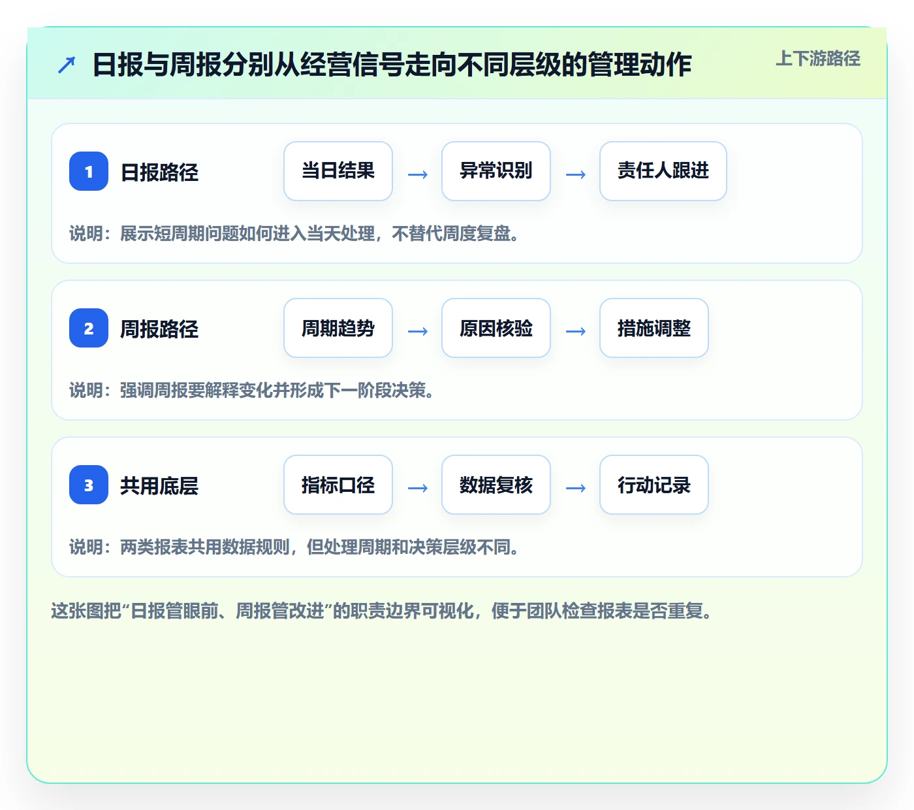Click the 周期趋势 step box
Viewport: 914px width, 810px height.
pos(338,328)
